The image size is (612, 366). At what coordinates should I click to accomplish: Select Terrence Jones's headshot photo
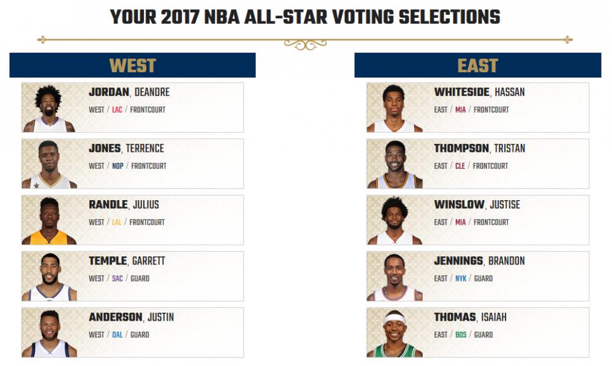click(49, 165)
